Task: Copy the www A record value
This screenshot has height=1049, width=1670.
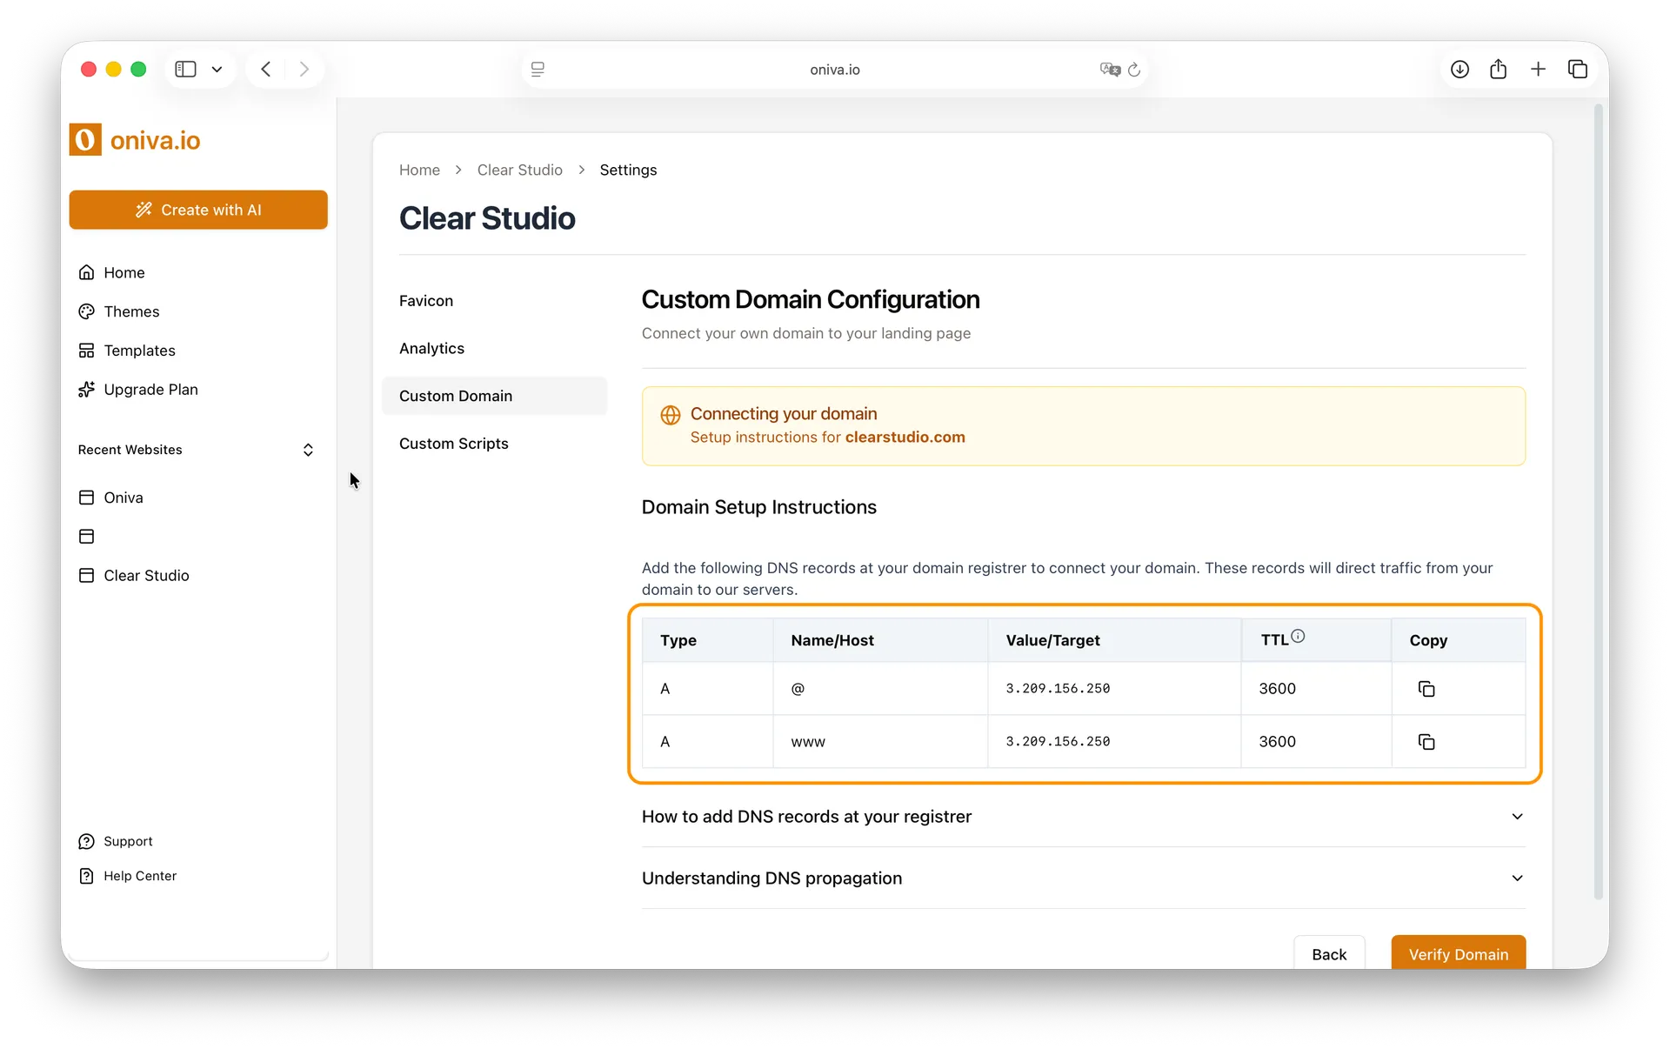Action: click(1426, 742)
